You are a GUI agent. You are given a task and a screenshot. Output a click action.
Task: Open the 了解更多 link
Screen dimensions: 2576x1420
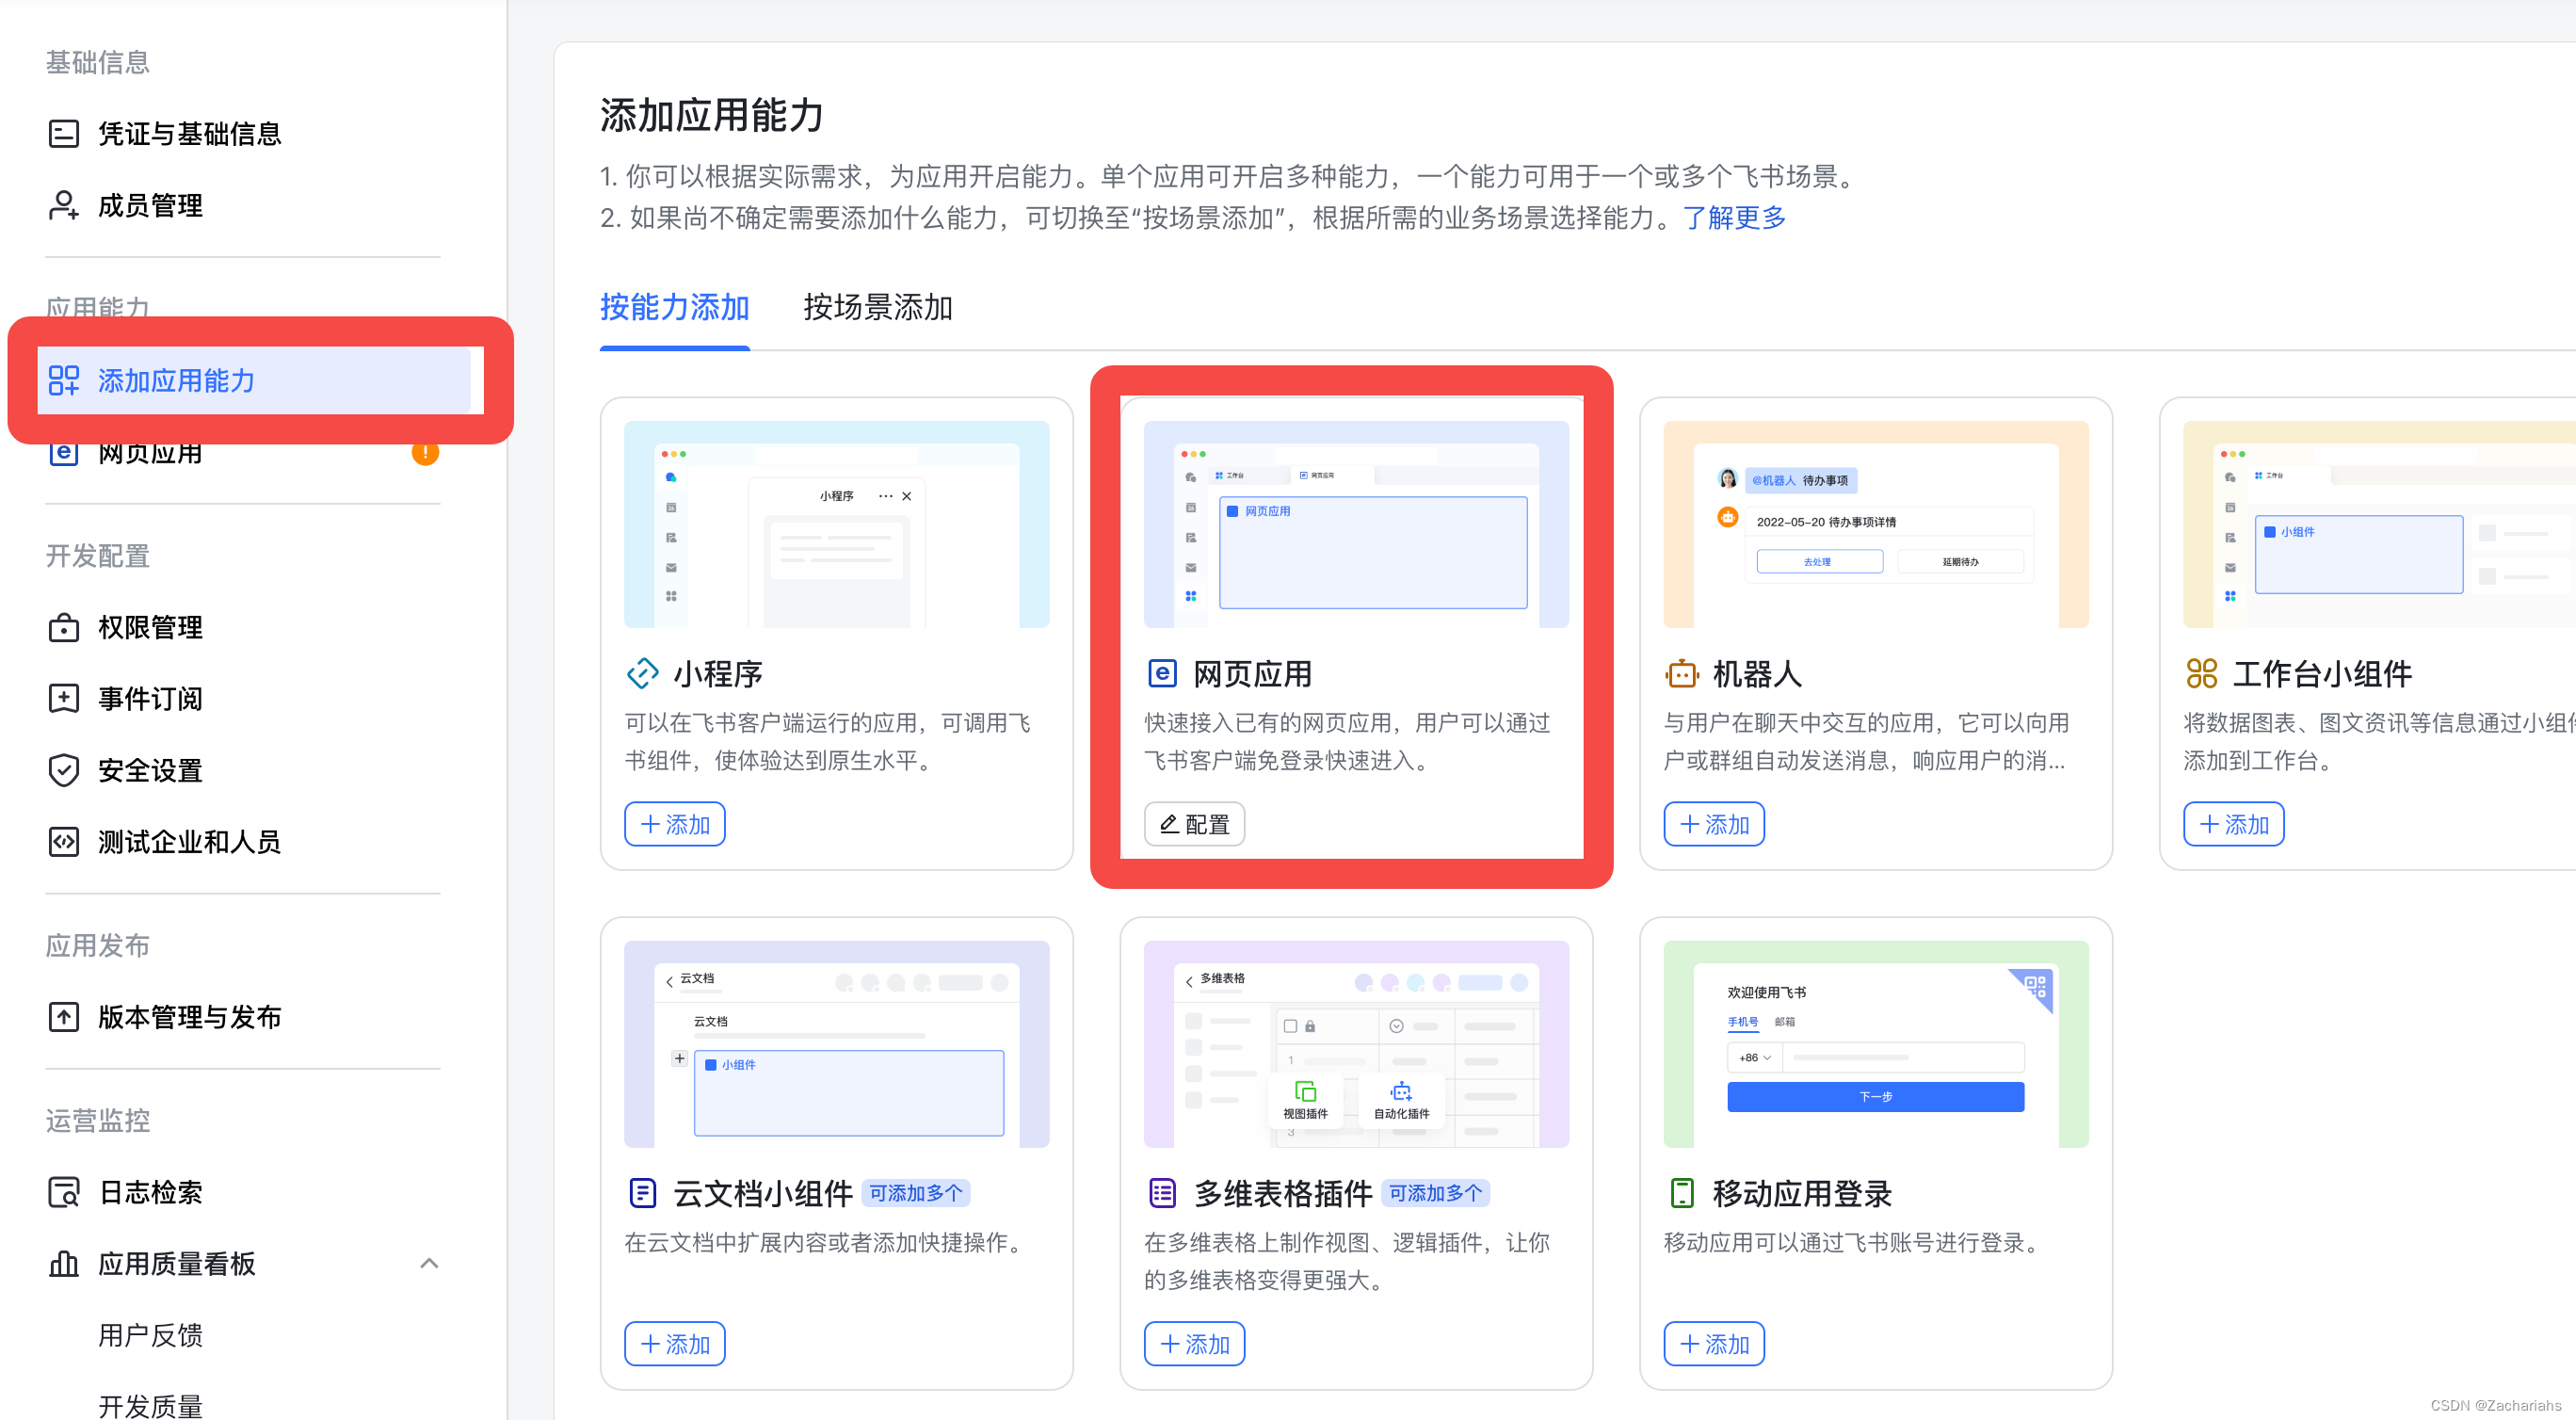pyautogui.click(x=1733, y=218)
